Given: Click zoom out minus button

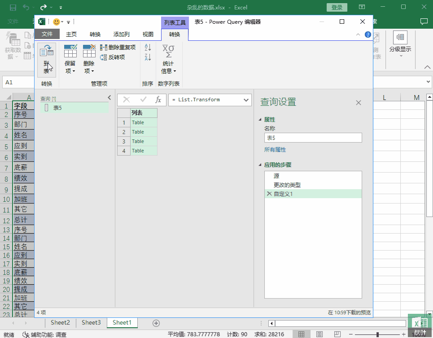Looking at the screenshot, I should click(x=351, y=334).
